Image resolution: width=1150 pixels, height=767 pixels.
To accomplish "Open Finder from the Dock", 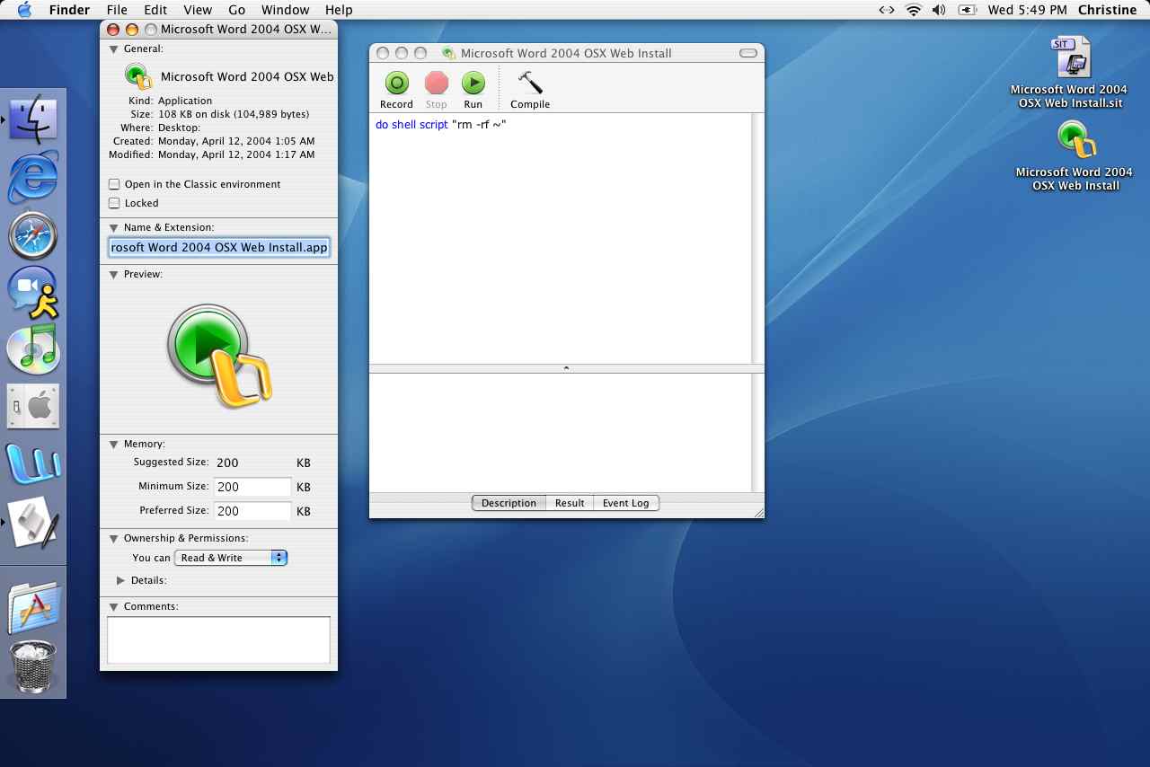I will click(33, 119).
